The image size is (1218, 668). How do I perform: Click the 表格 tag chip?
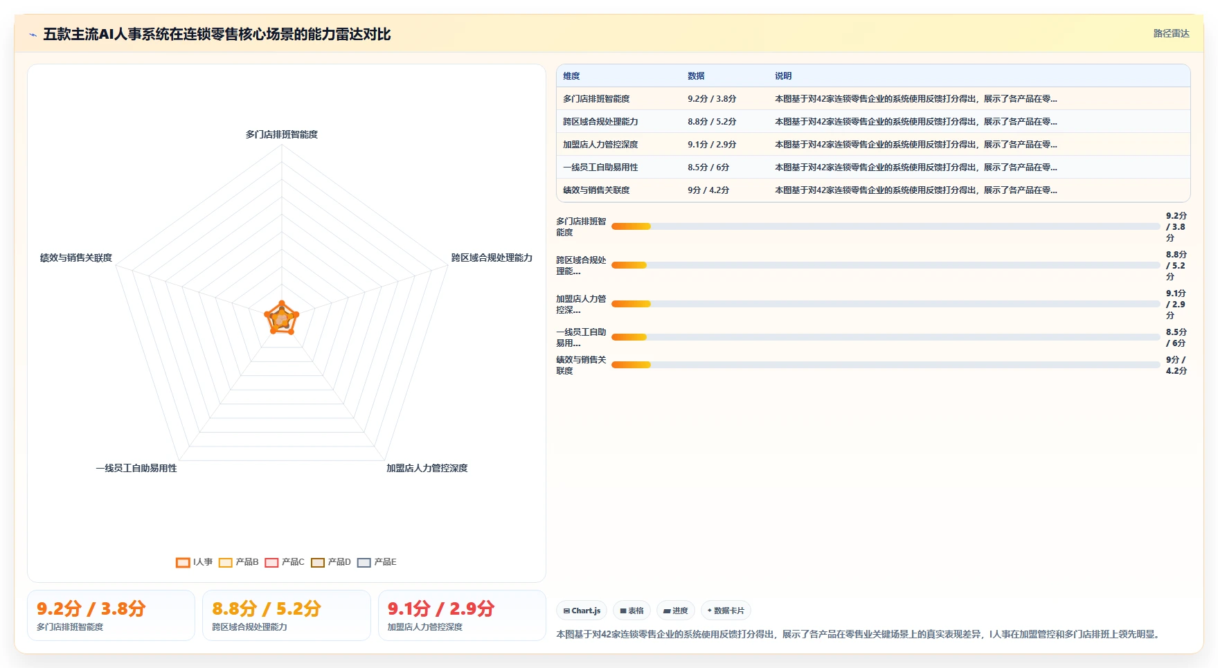(632, 611)
